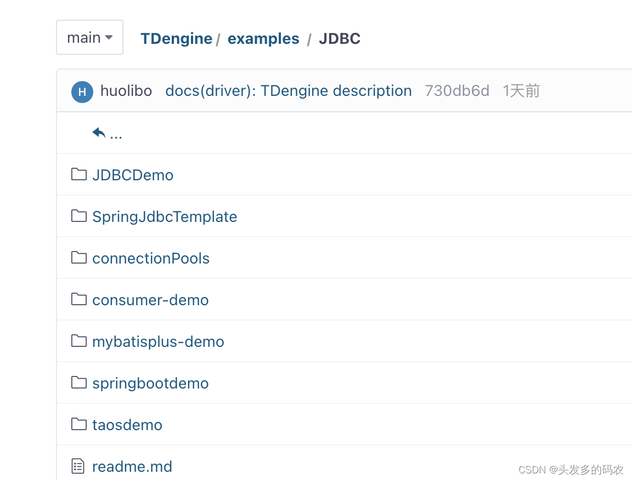
Task: Open the springbootdemo folder
Action: [150, 382]
